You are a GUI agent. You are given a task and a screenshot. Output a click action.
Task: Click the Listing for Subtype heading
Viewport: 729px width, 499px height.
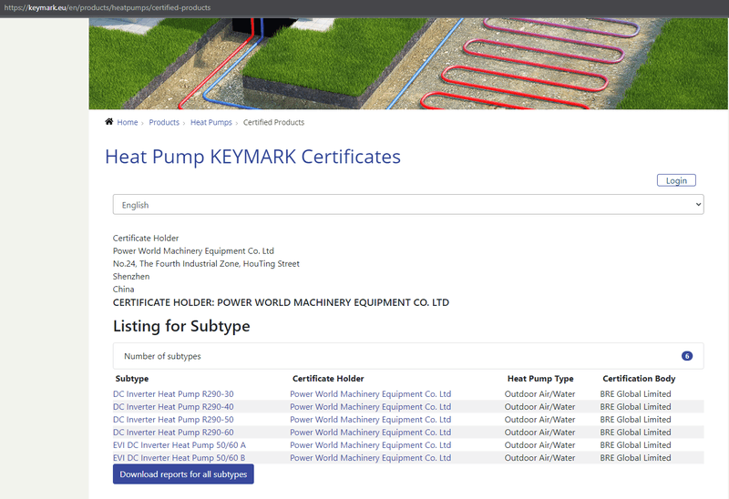pyautogui.click(x=181, y=326)
